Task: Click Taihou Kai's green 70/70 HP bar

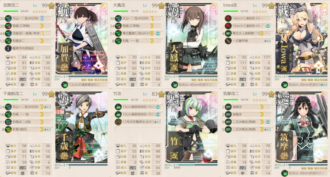Action: (x=121, y=11)
